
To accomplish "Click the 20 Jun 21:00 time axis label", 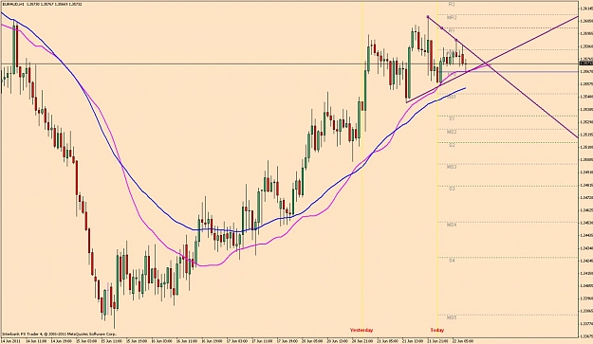I will [x=361, y=341].
